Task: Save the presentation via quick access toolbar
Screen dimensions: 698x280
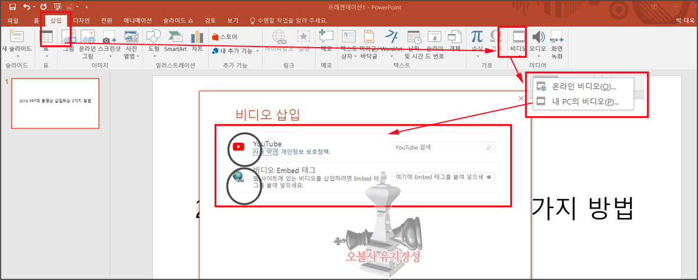Action: 12,6
